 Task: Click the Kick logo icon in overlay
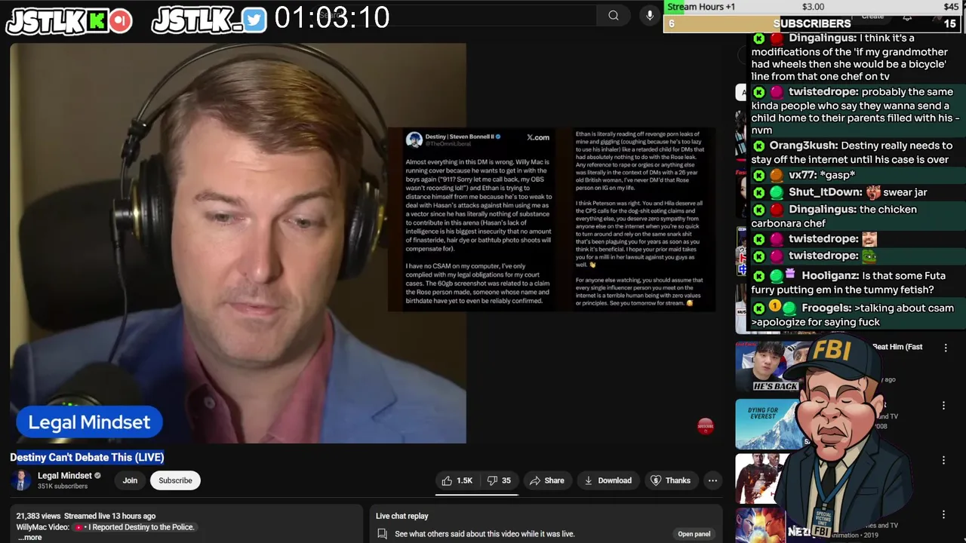(97, 21)
